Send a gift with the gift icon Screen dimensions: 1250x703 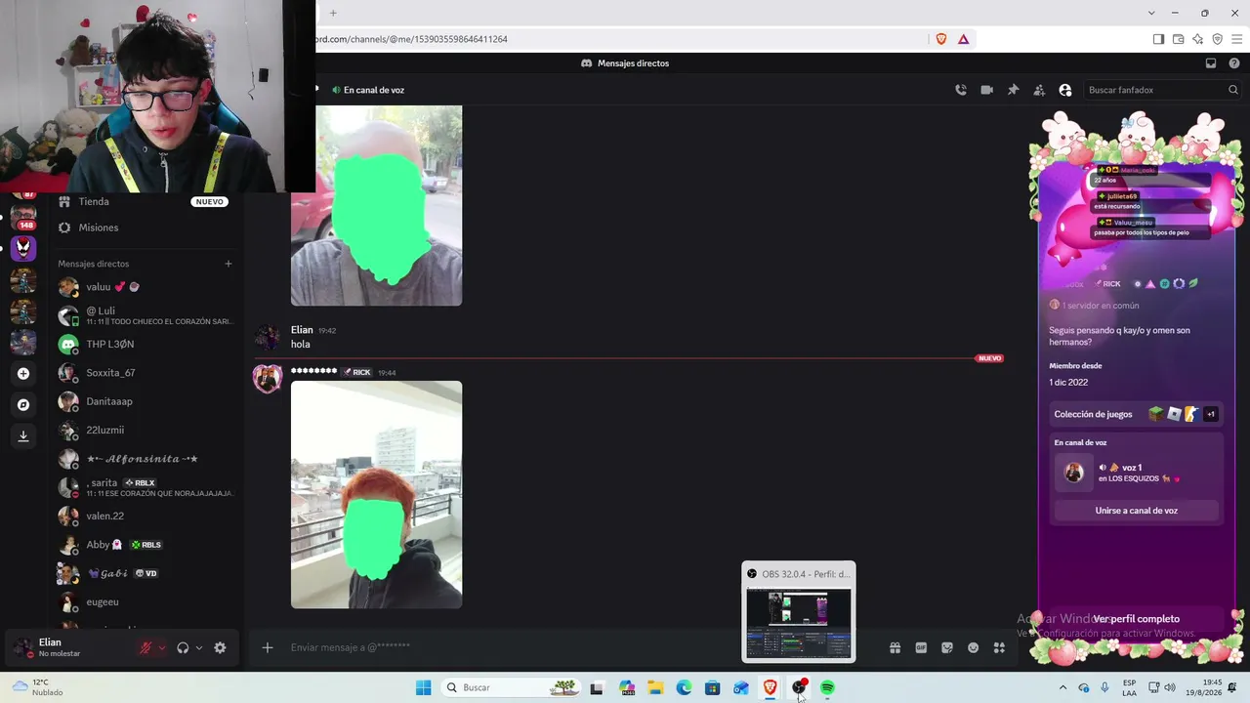click(x=895, y=647)
